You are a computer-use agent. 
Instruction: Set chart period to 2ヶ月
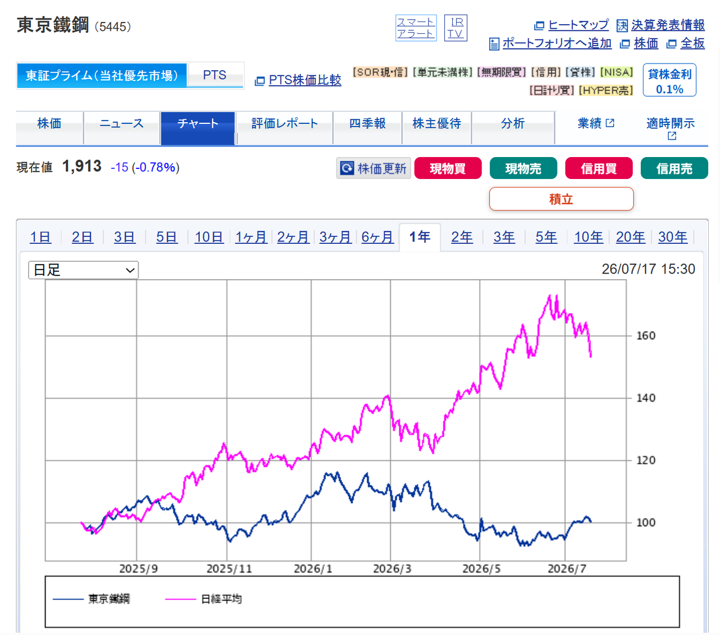[294, 237]
